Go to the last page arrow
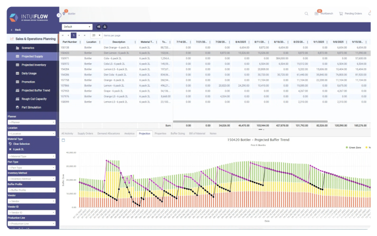Image resolution: width=377 pixels, height=236 pixels. click(x=85, y=35)
